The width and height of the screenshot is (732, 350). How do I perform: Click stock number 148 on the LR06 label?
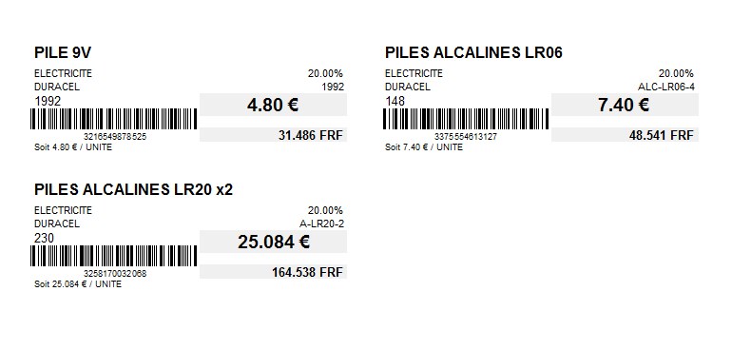(x=395, y=101)
